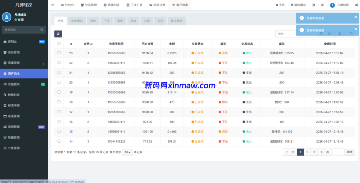Click 下一页 pagination button
Screen dimensions: 360x183
(324, 152)
